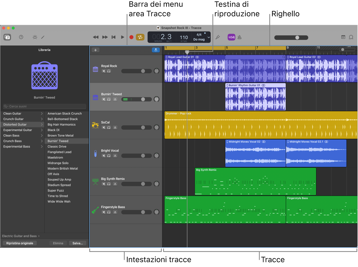This screenshot has height=267, width=358.
Task: Open the Smart Controls dial icon
Action: (35, 37)
